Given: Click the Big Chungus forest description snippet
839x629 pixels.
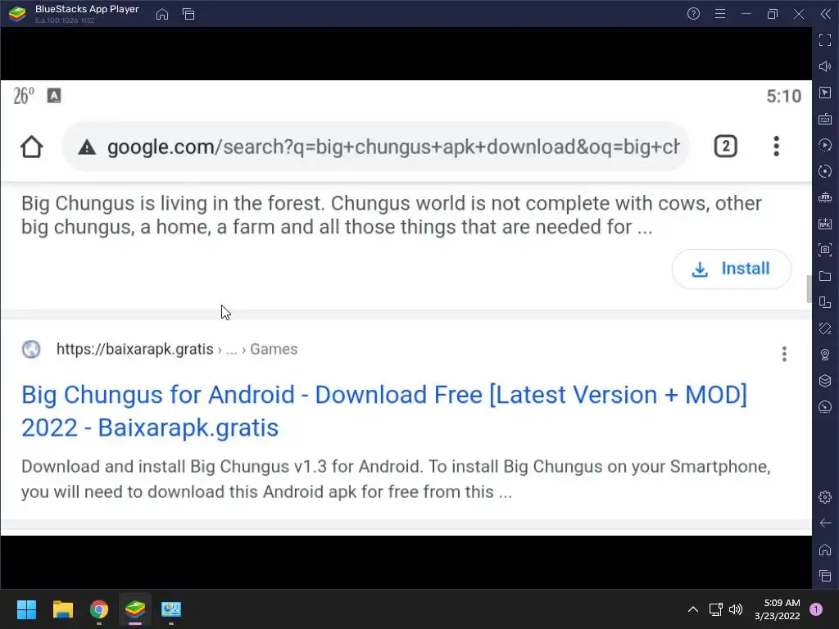Looking at the screenshot, I should 391,215.
